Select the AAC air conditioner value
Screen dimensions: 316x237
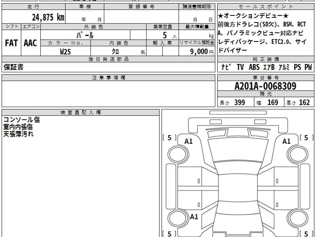[x=31, y=43]
